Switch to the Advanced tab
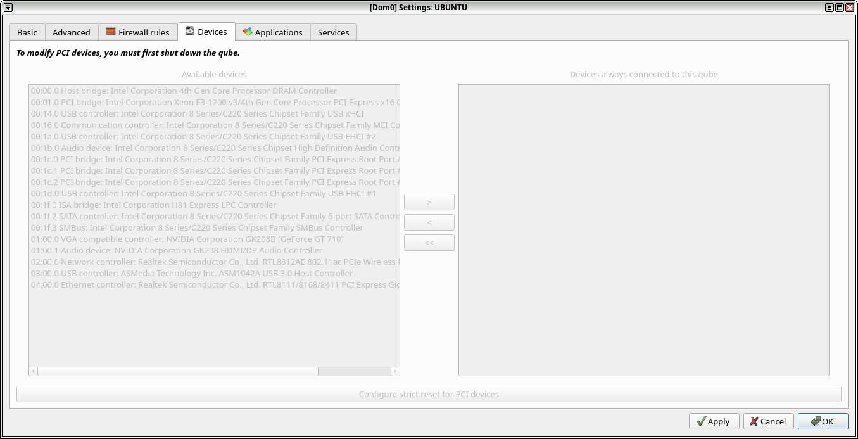Image resolution: width=858 pixels, height=439 pixels. (x=71, y=32)
